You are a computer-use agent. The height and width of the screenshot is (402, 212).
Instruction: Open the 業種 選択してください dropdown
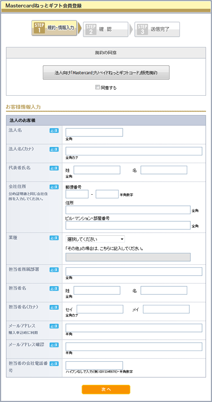click(x=95, y=239)
